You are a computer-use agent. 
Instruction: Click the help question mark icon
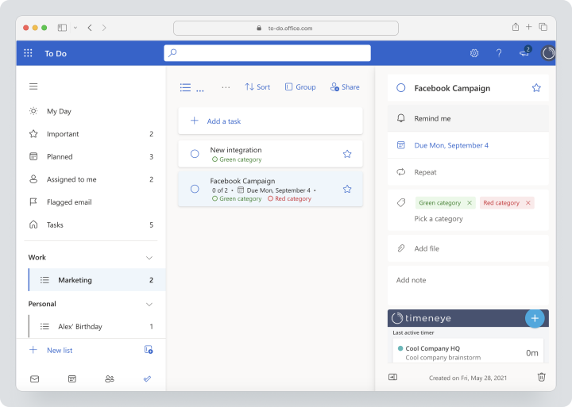click(499, 53)
